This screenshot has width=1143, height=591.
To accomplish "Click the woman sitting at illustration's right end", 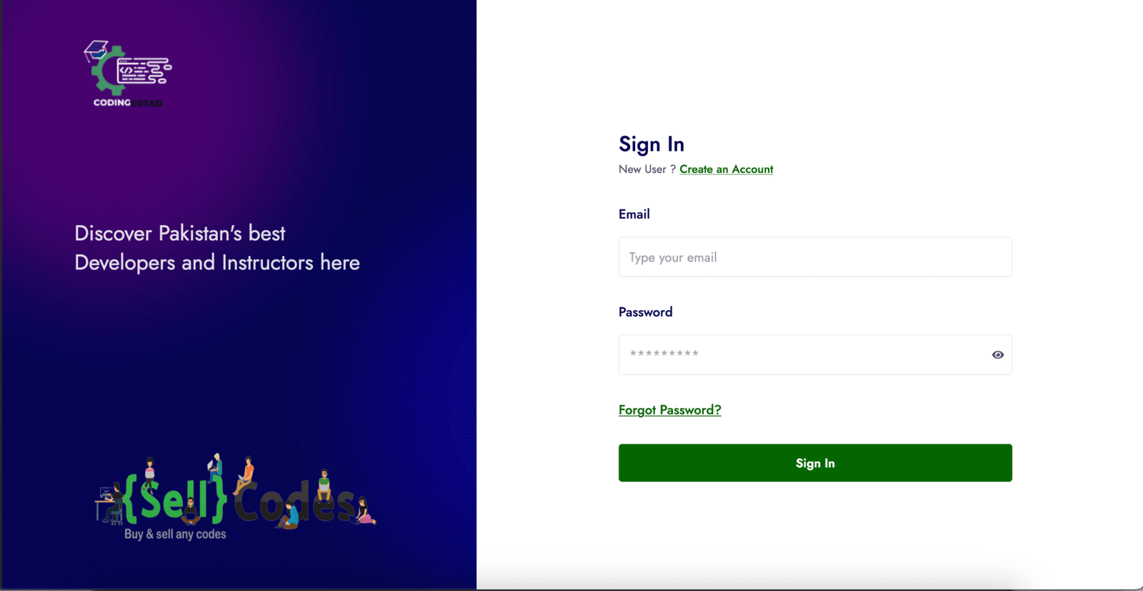I will coord(364,512).
